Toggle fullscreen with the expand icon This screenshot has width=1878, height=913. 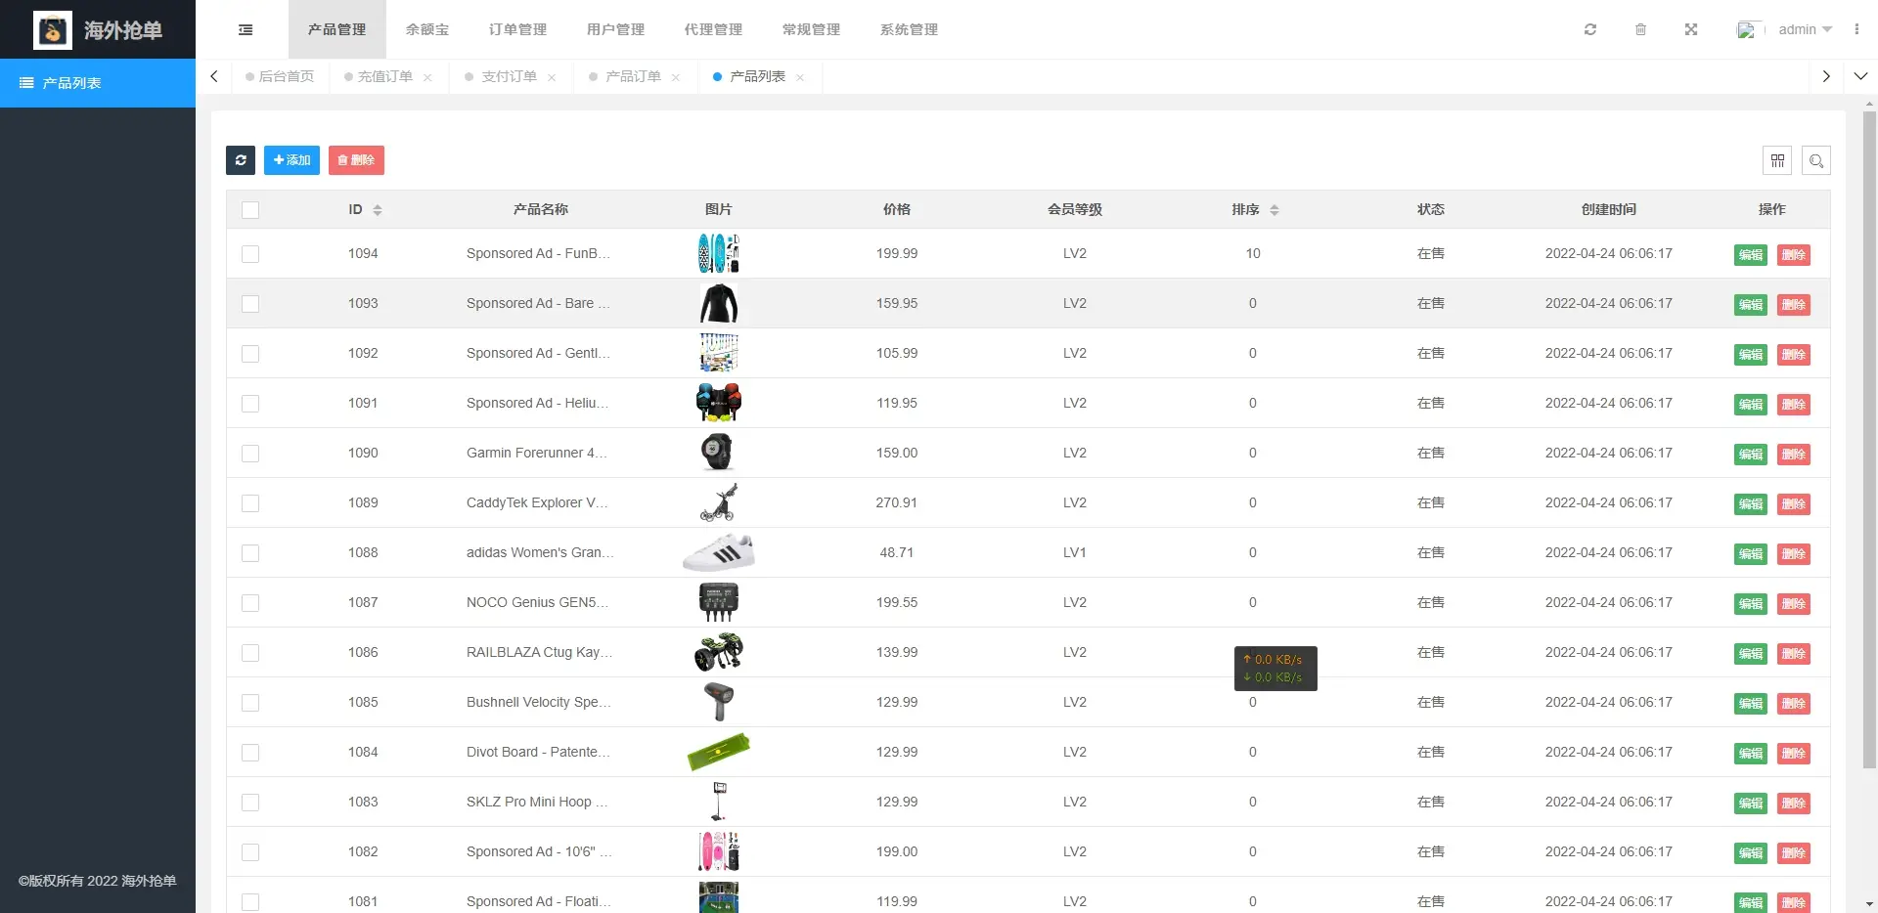1690,29
